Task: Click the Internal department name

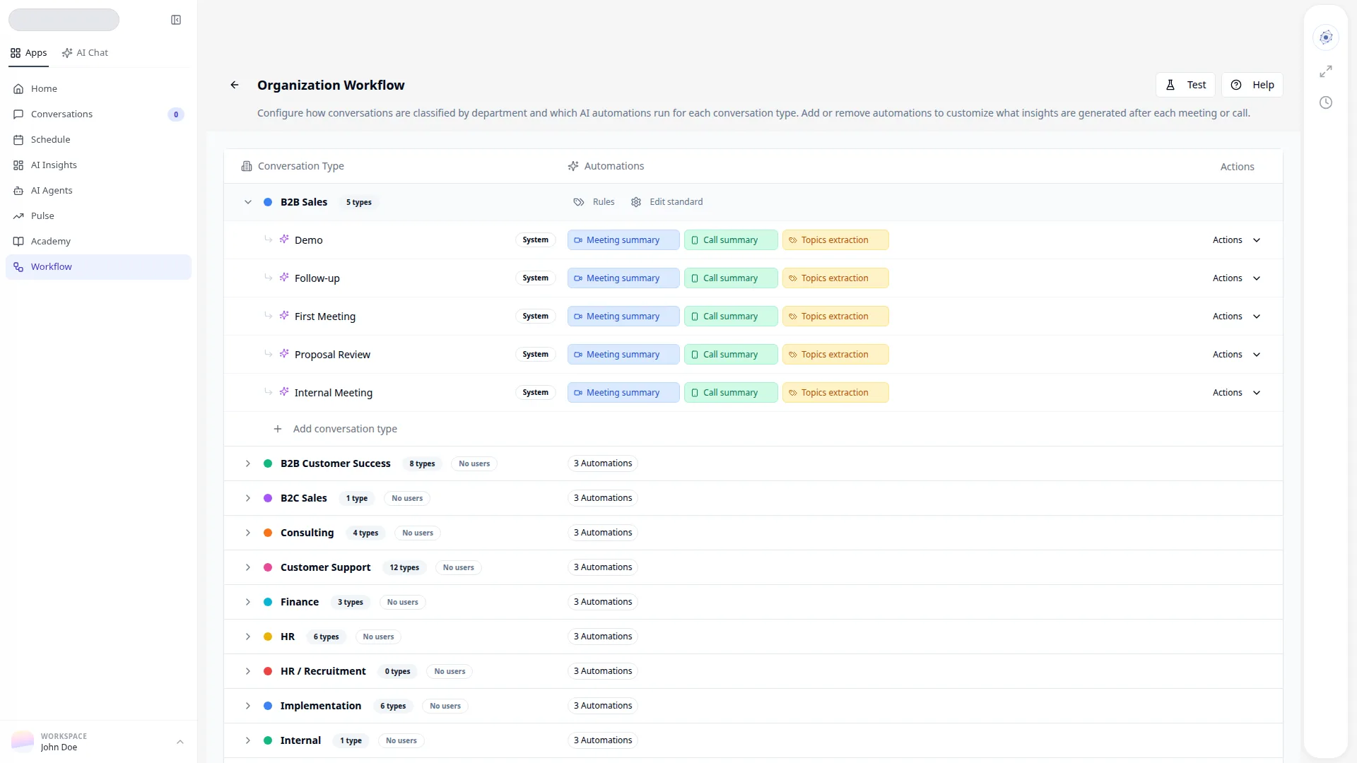Action: click(x=300, y=740)
